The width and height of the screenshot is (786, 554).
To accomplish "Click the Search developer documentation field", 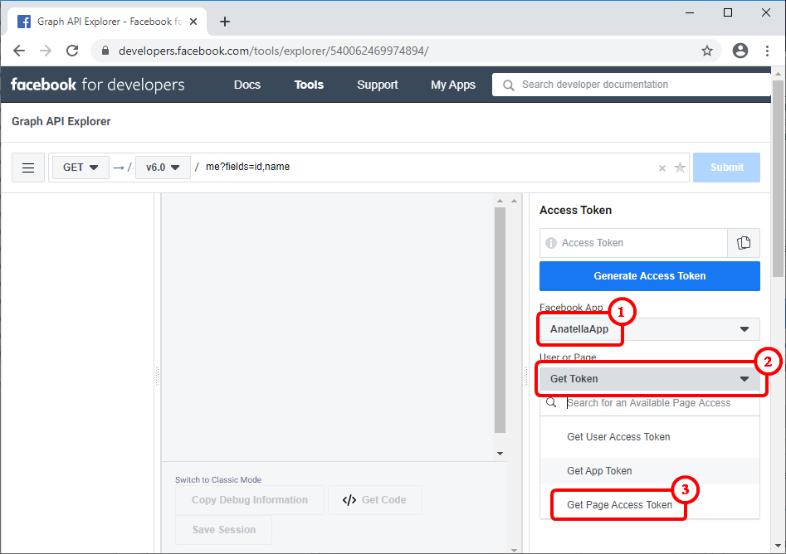I will [x=632, y=85].
